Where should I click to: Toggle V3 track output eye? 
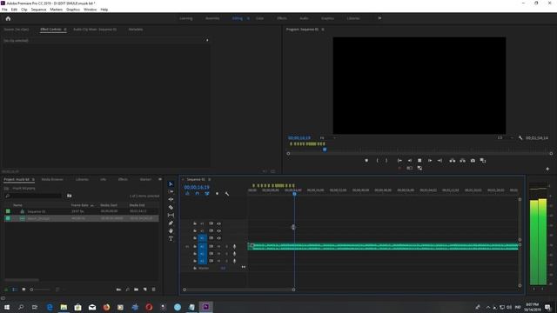[218, 223]
